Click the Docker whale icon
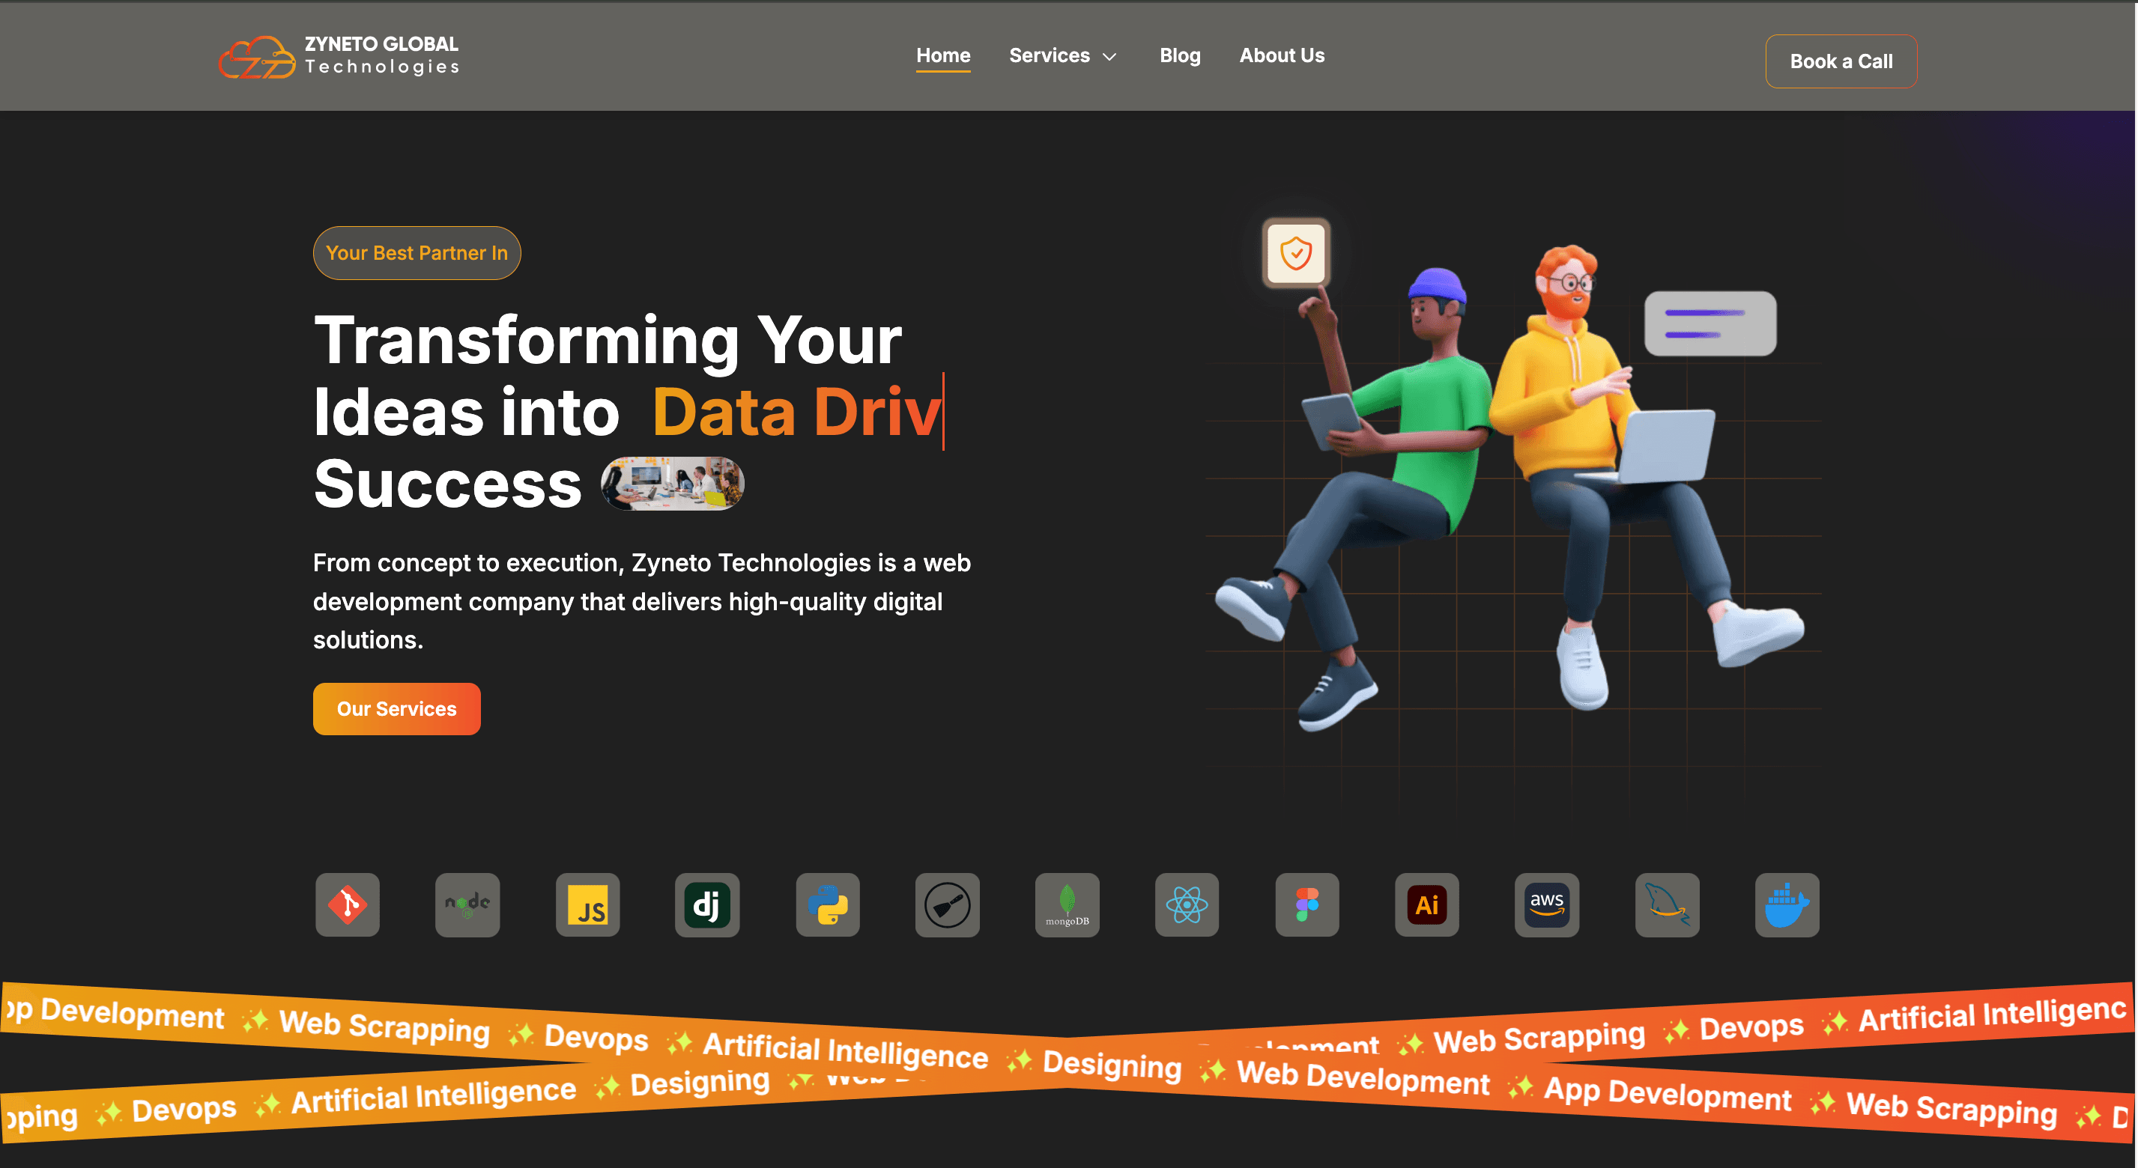This screenshot has height=1168, width=2138. click(x=1787, y=904)
